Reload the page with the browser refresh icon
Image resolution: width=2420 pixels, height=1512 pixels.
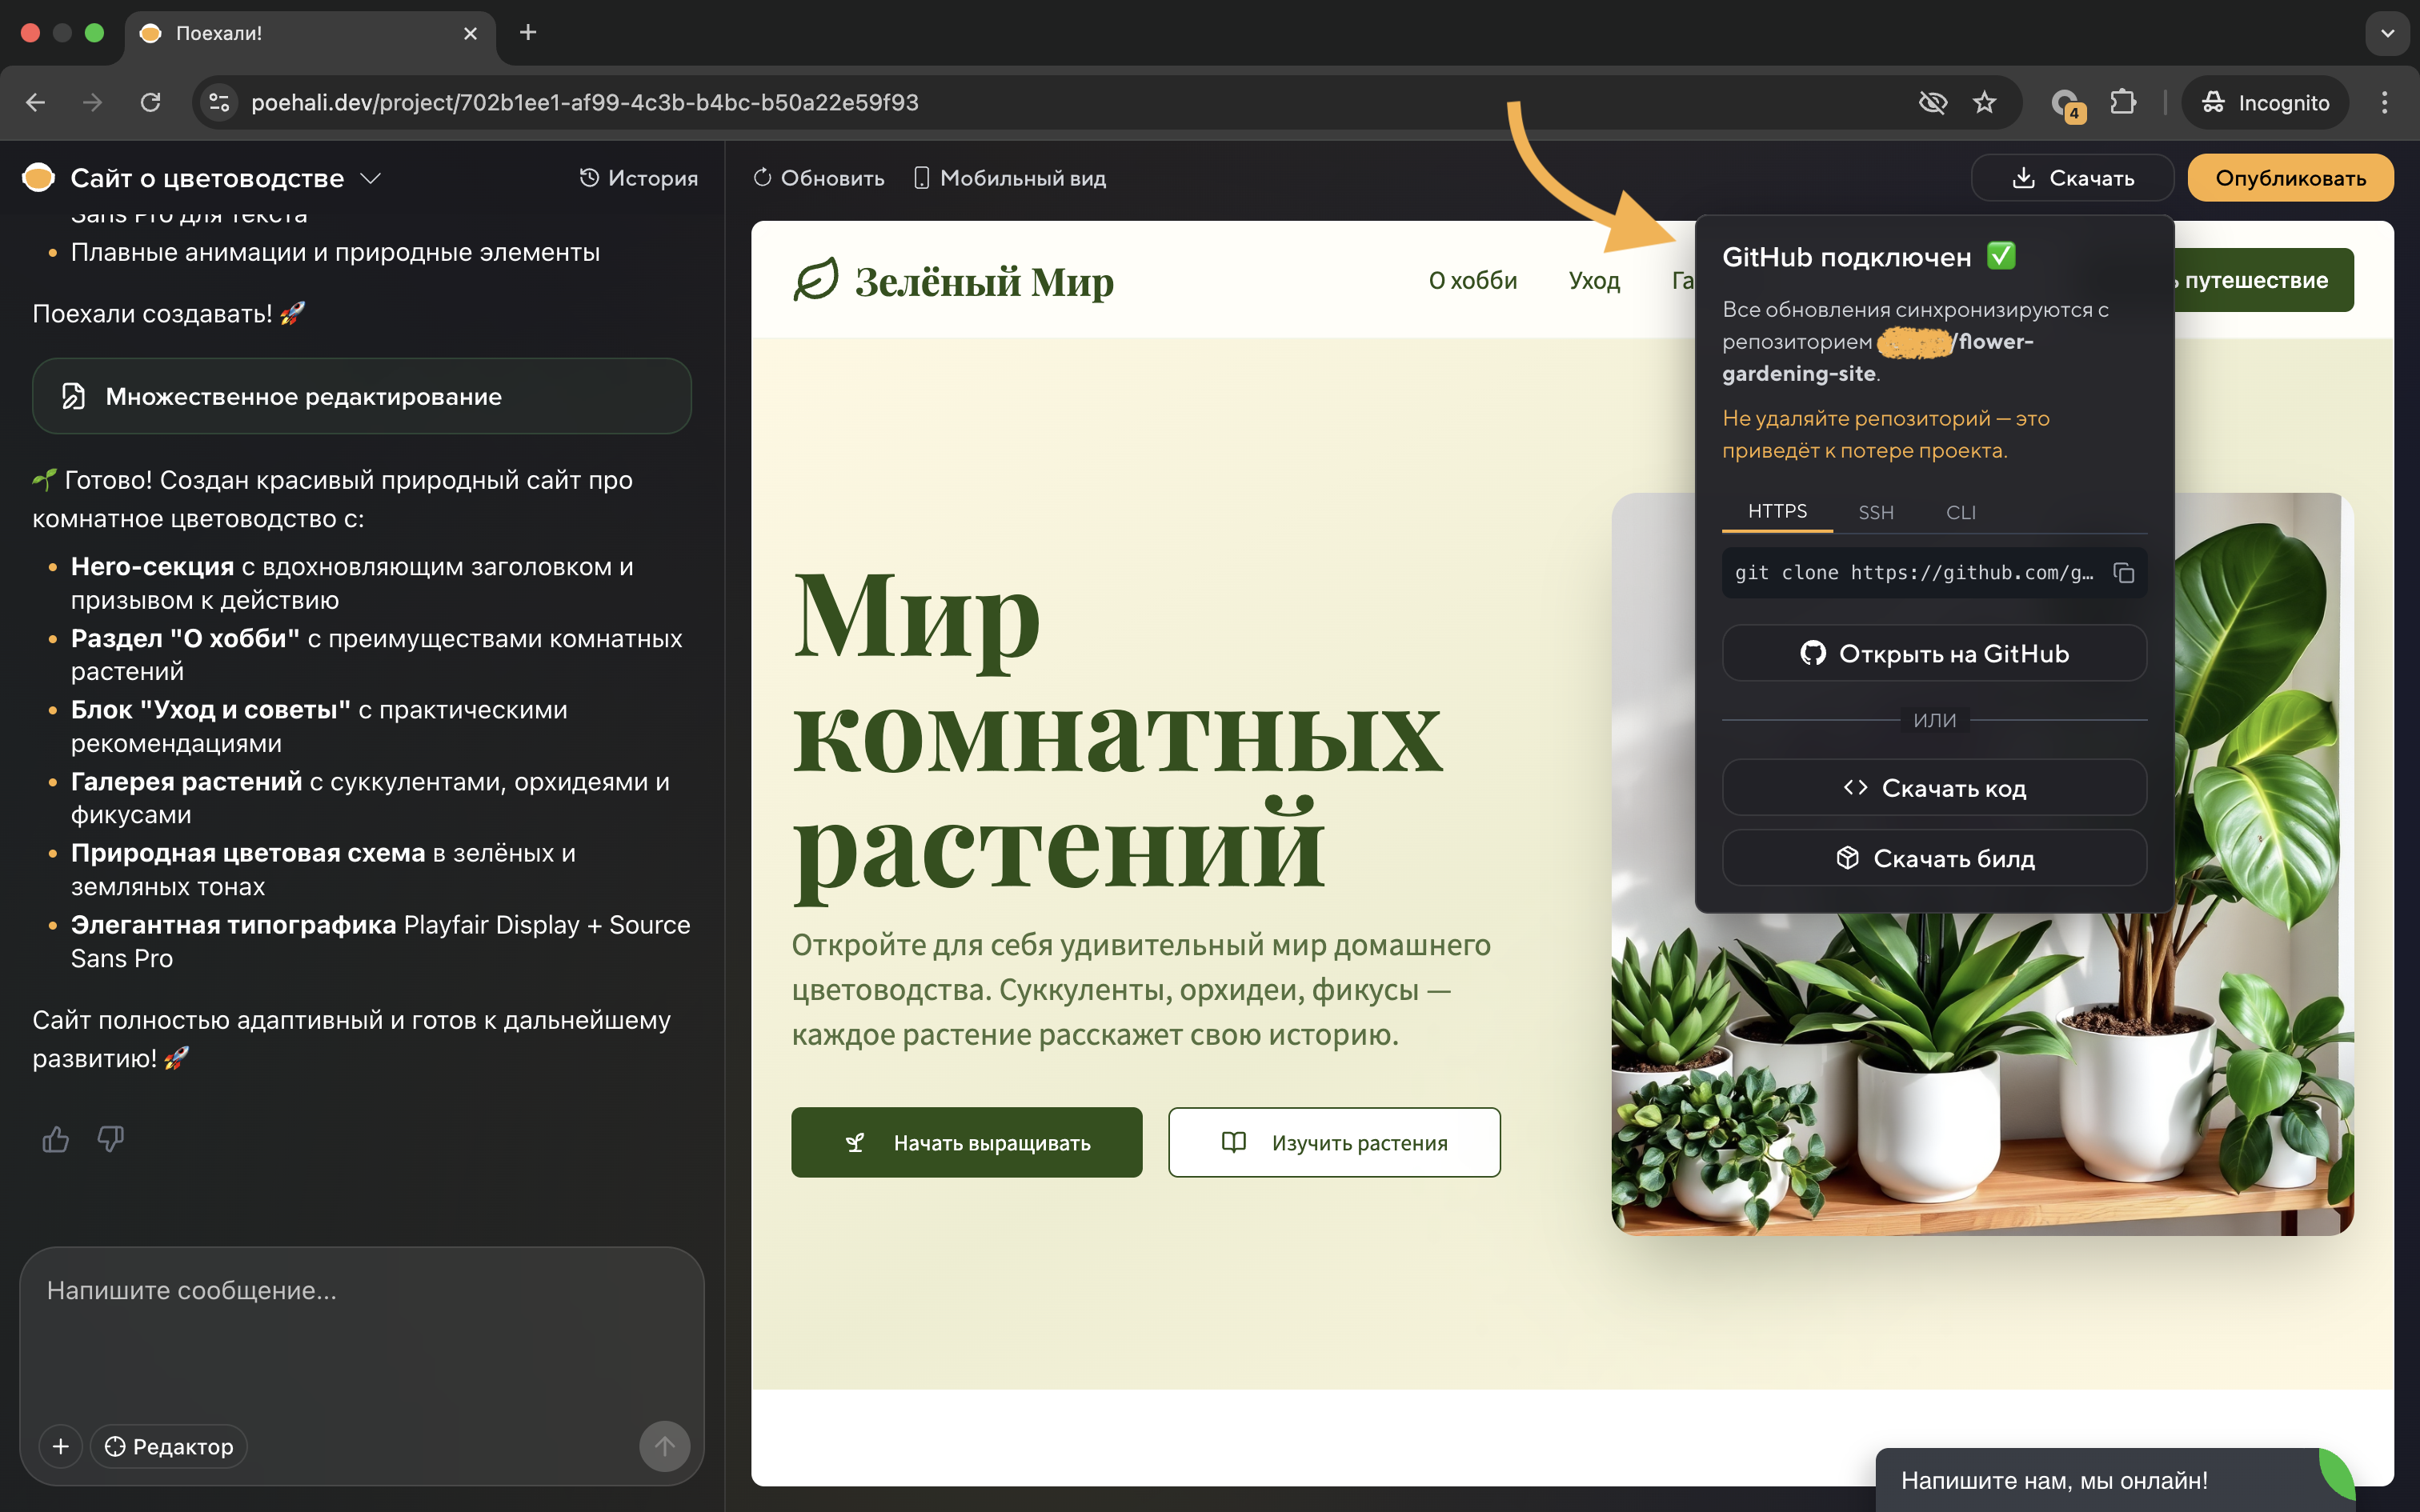point(151,101)
